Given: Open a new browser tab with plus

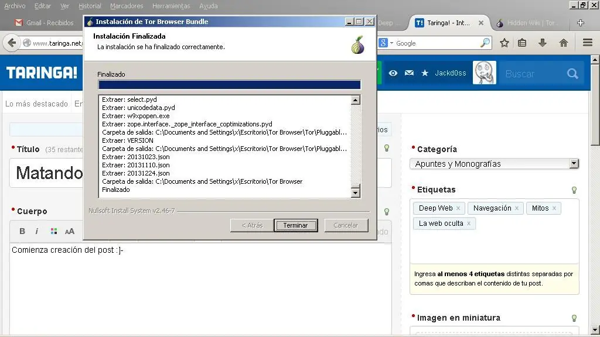Looking at the screenshot, I should [x=581, y=23].
